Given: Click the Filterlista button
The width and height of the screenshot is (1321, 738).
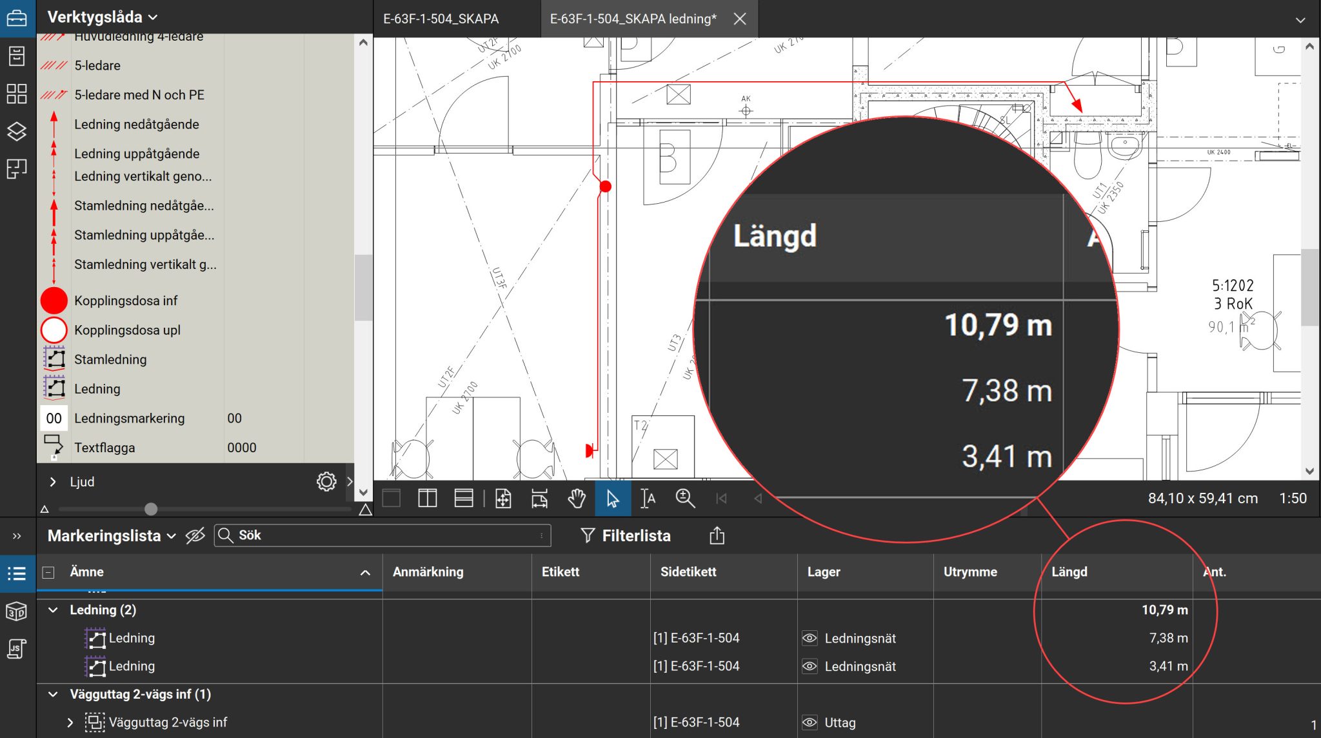Looking at the screenshot, I should [x=626, y=535].
